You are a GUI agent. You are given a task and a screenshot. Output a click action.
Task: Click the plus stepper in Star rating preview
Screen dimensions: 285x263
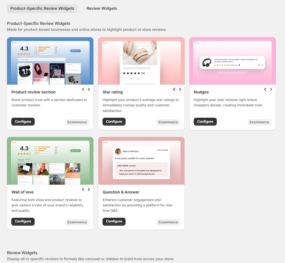pos(138,79)
